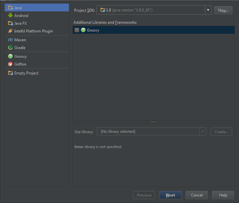The image size is (239, 203).
Task: Click the Help button
Action: 223,195
